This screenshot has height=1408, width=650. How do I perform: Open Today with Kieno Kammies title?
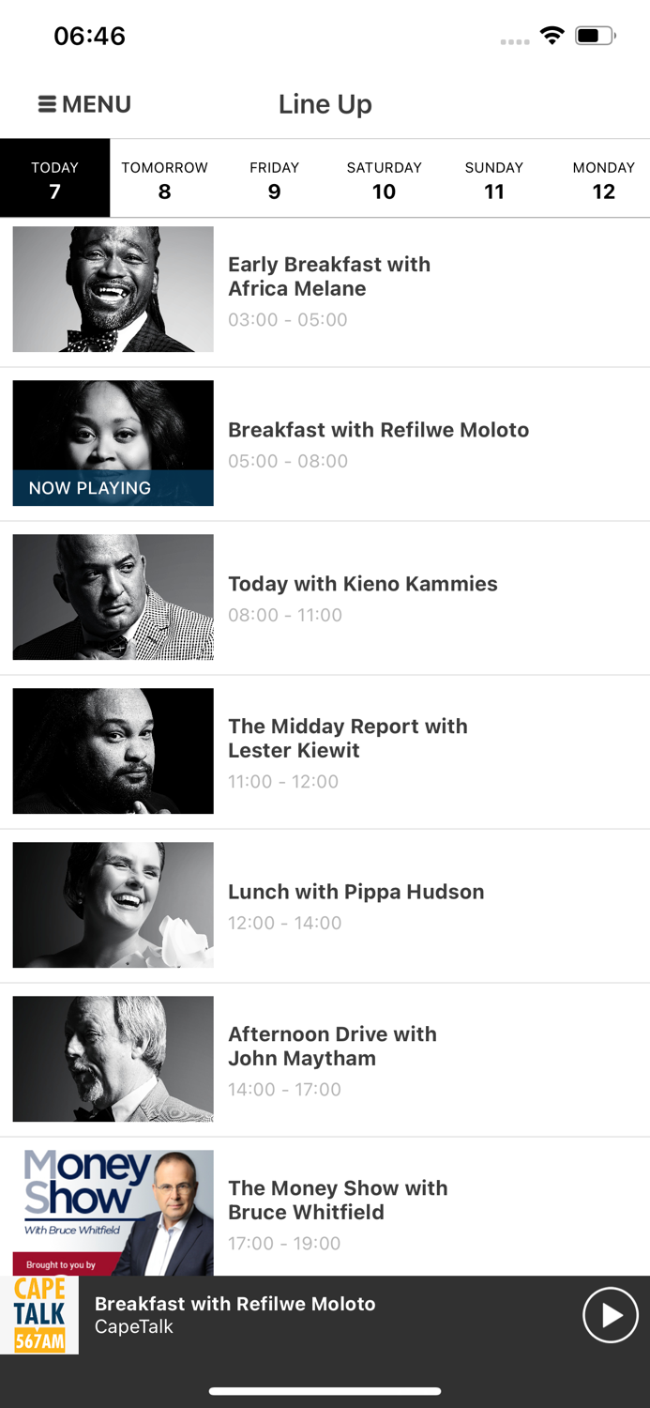[362, 584]
